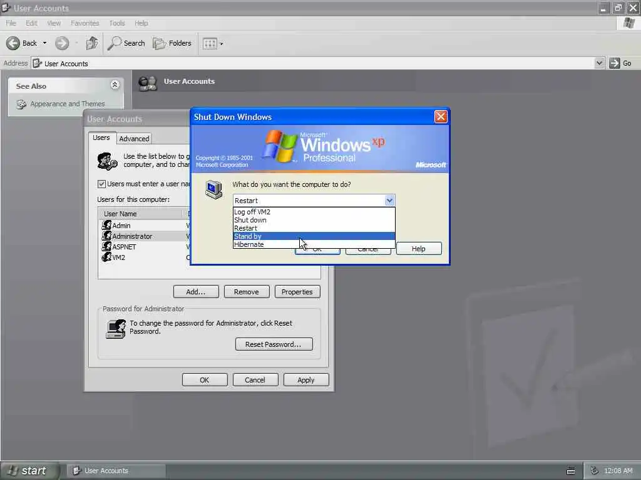Click the VM2 user icon
Image resolution: width=641 pixels, height=480 pixels.
[106, 257]
